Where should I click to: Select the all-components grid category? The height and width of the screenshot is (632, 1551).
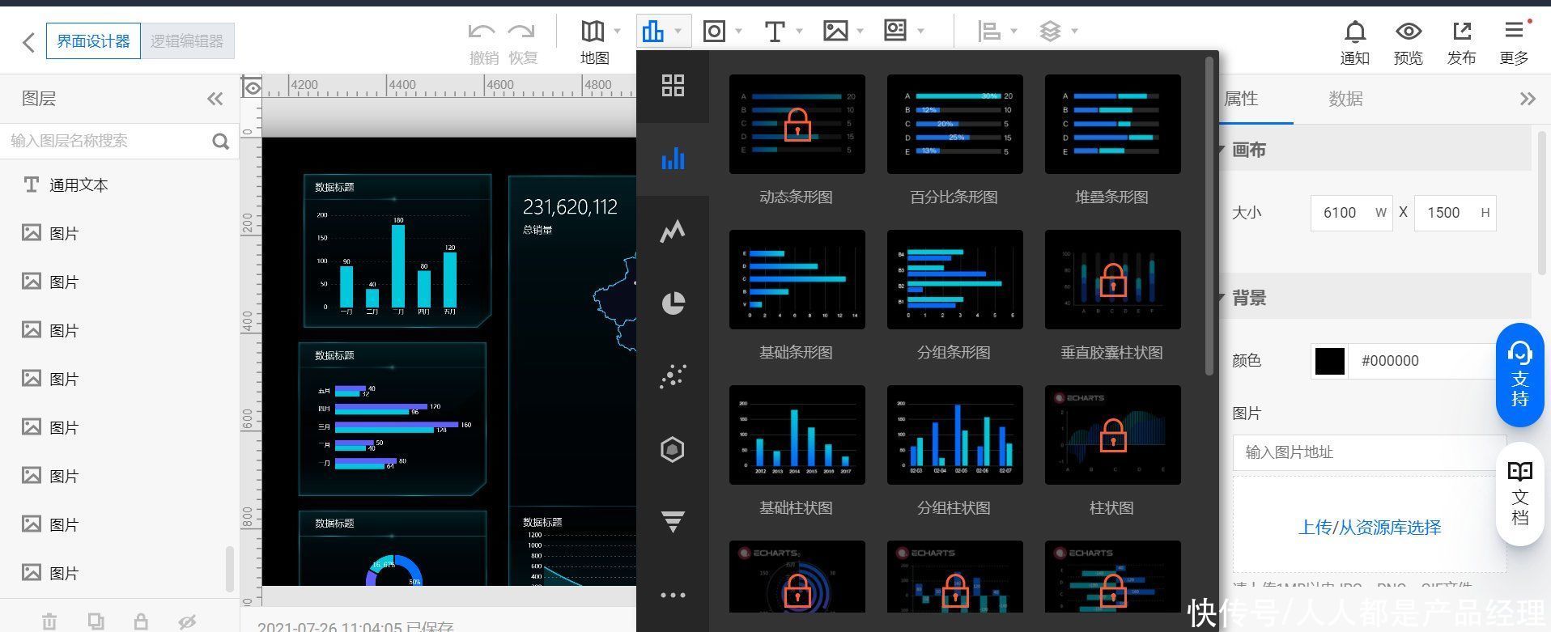pyautogui.click(x=673, y=86)
